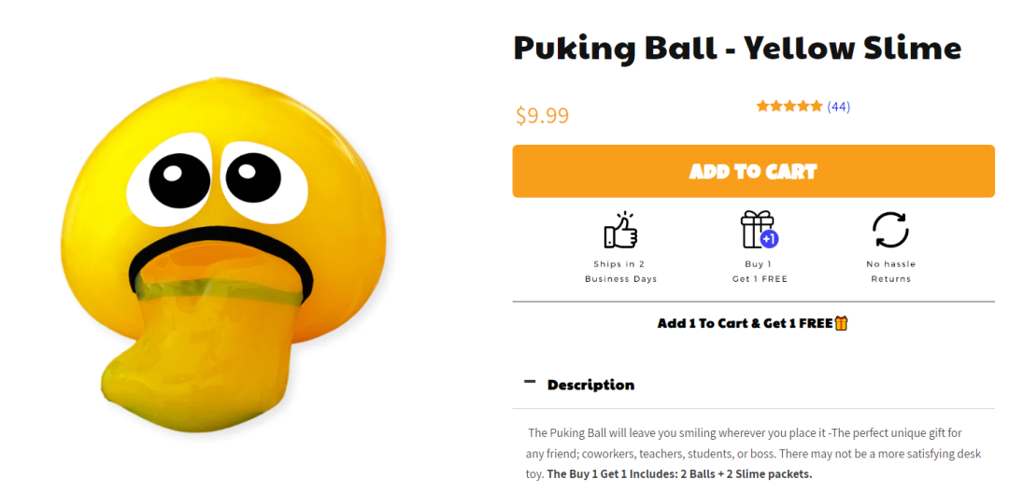The image size is (1009, 494).
Task: Click the circular arrows returns icon
Action: click(x=890, y=230)
